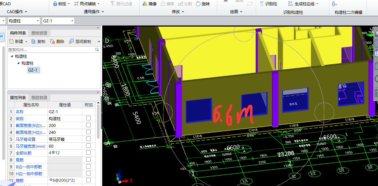Tick the 附加 checkbox for 角筋
The image size is (378, 186).
coord(88,159)
